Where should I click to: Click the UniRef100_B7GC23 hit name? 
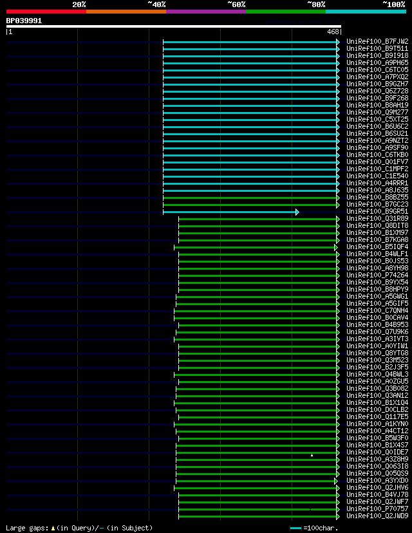[377, 204]
